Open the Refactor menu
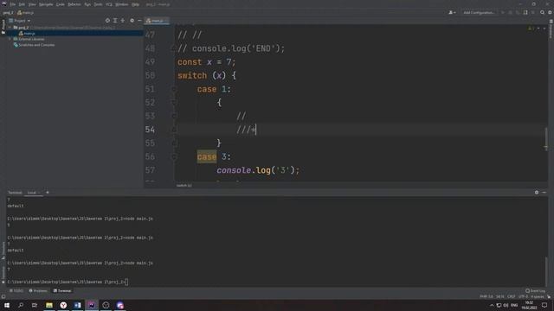The height and width of the screenshot is (311, 554). (x=74, y=4)
